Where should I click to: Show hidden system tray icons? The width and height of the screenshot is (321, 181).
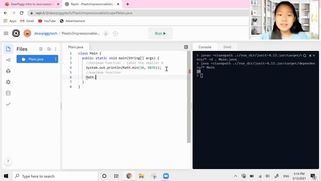click(x=235, y=176)
